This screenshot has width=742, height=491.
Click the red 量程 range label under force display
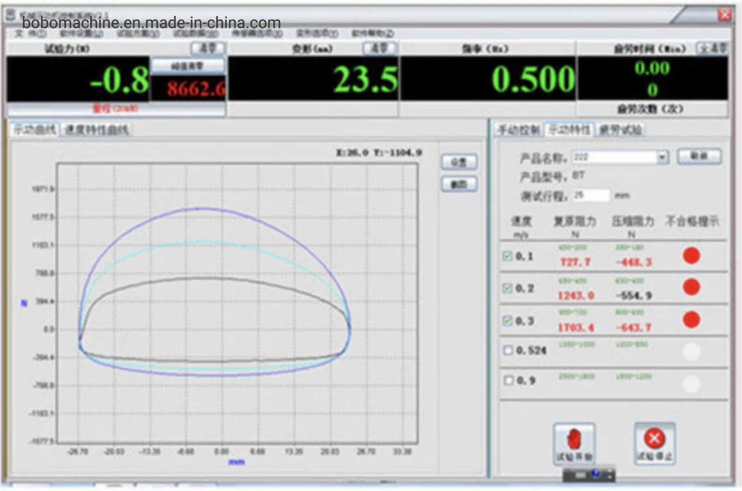(x=115, y=108)
